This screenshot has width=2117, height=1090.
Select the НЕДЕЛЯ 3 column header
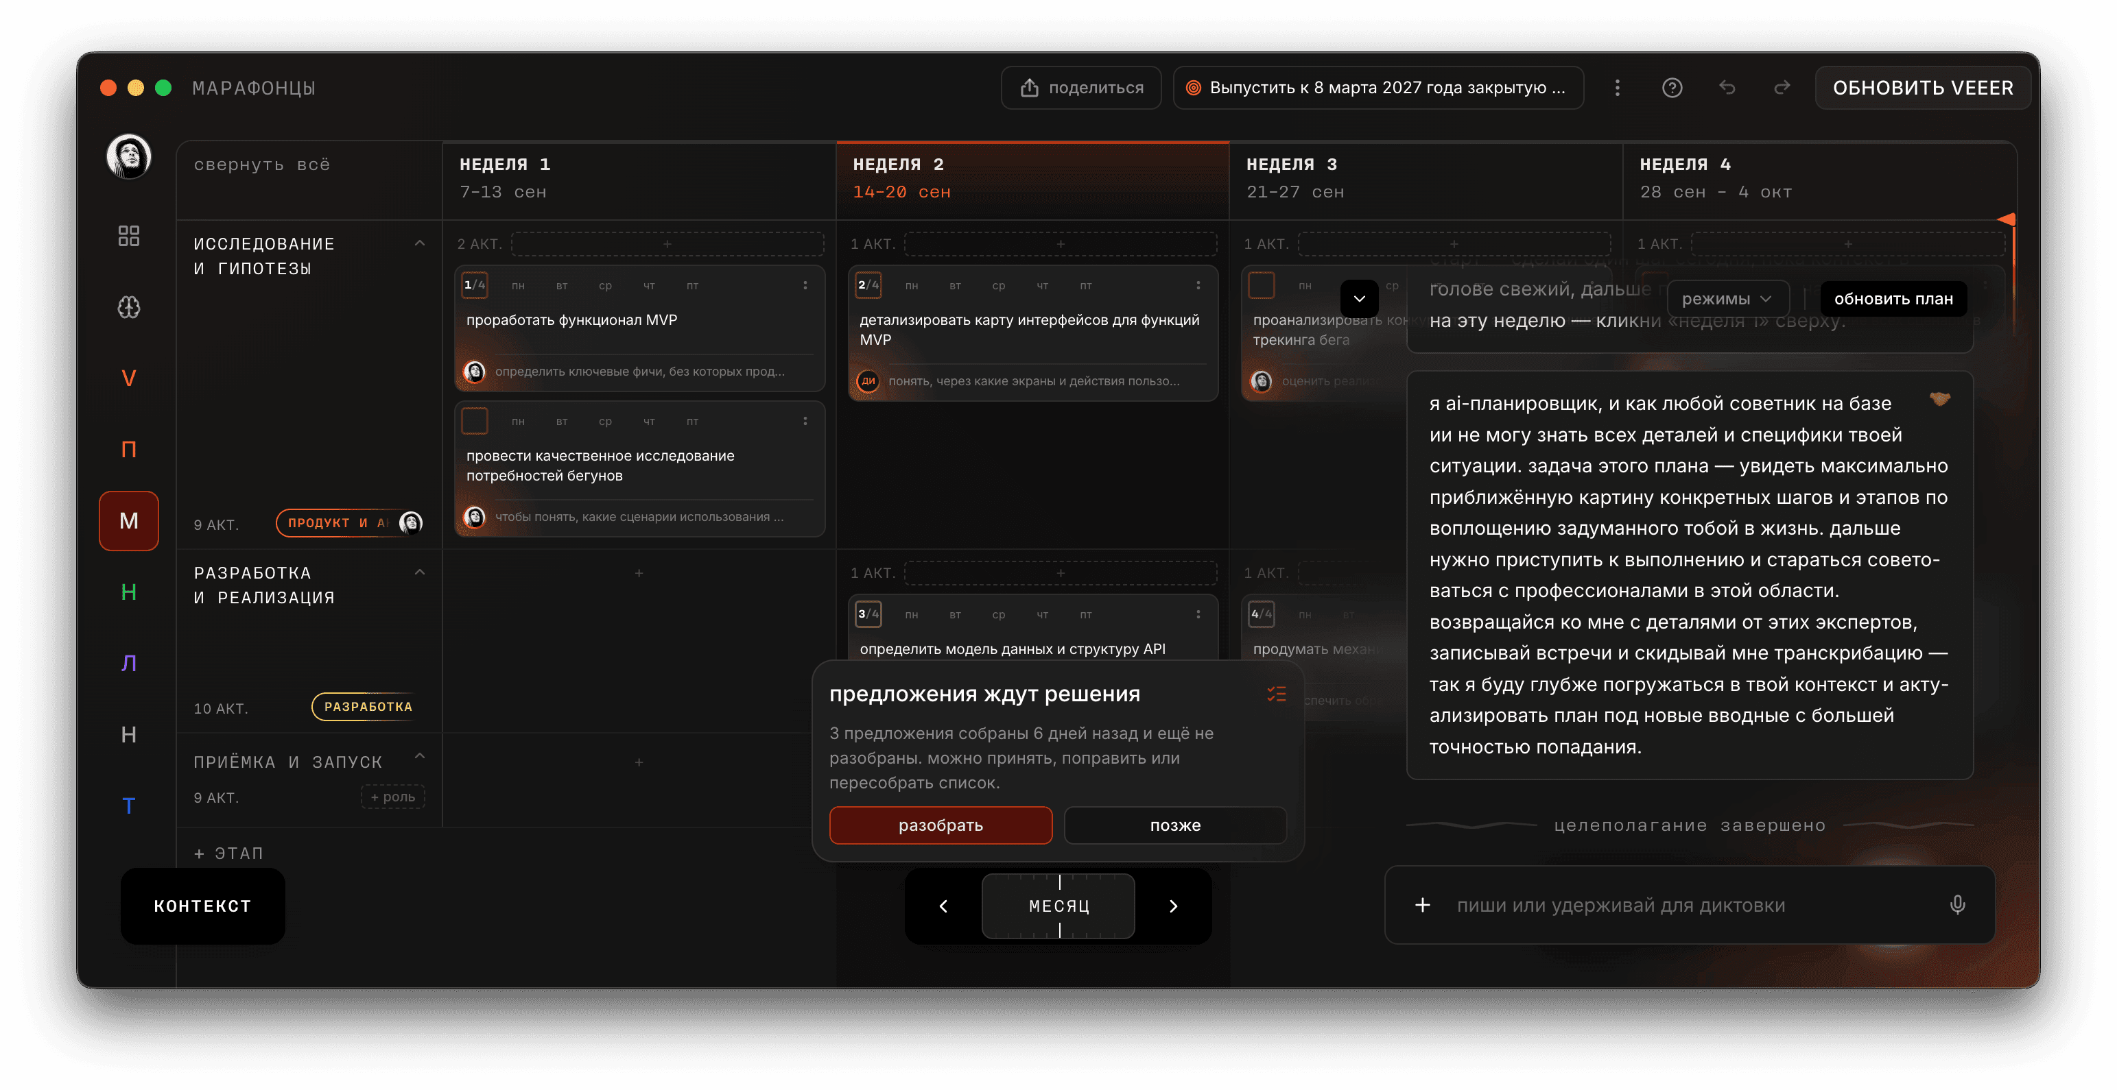tap(1426, 179)
